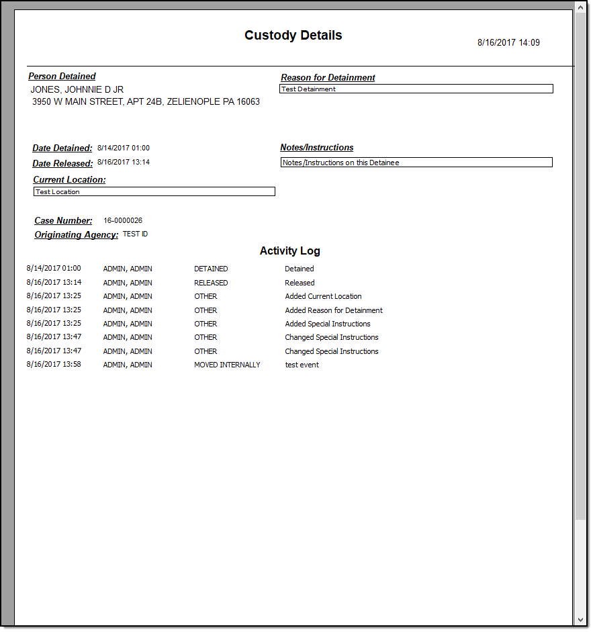The width and height of the screenshot is (593, 632).
Task: Click the detainee name JONES, JOHNNIE D JR
Action: 77,89
